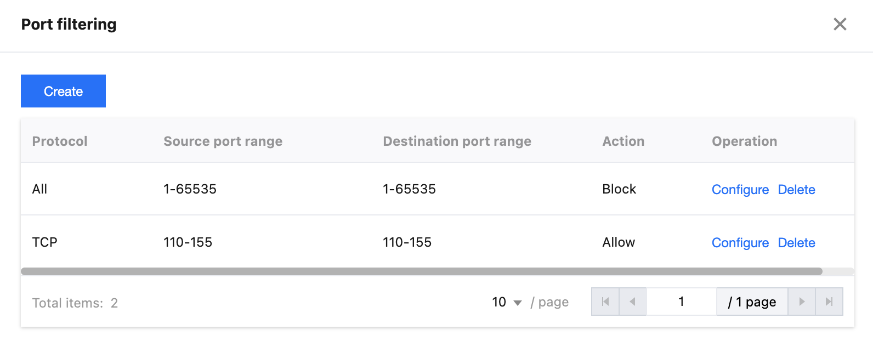The width and height of the screenshot is (873, 341).
Task: Jump to the last page
Action: (829, 302)
